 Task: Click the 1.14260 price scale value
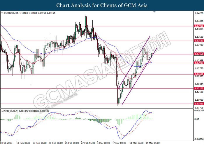199,13
